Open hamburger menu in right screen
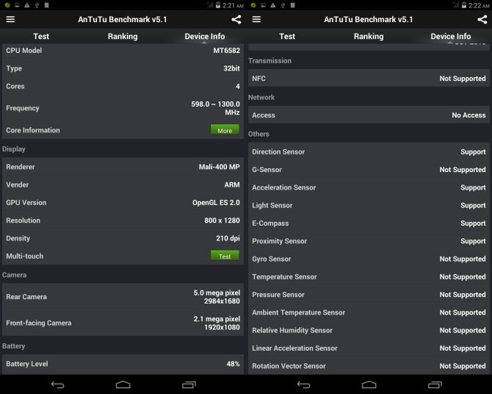The image size is (492, 394). (257, 19)
